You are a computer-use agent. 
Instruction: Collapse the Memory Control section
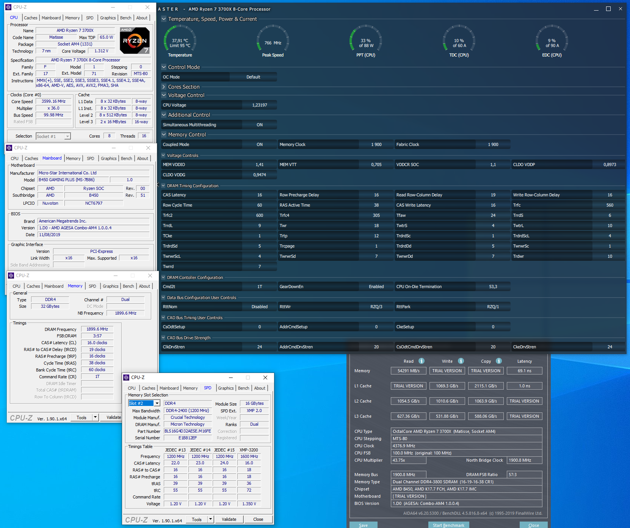(x=164, y=135)
